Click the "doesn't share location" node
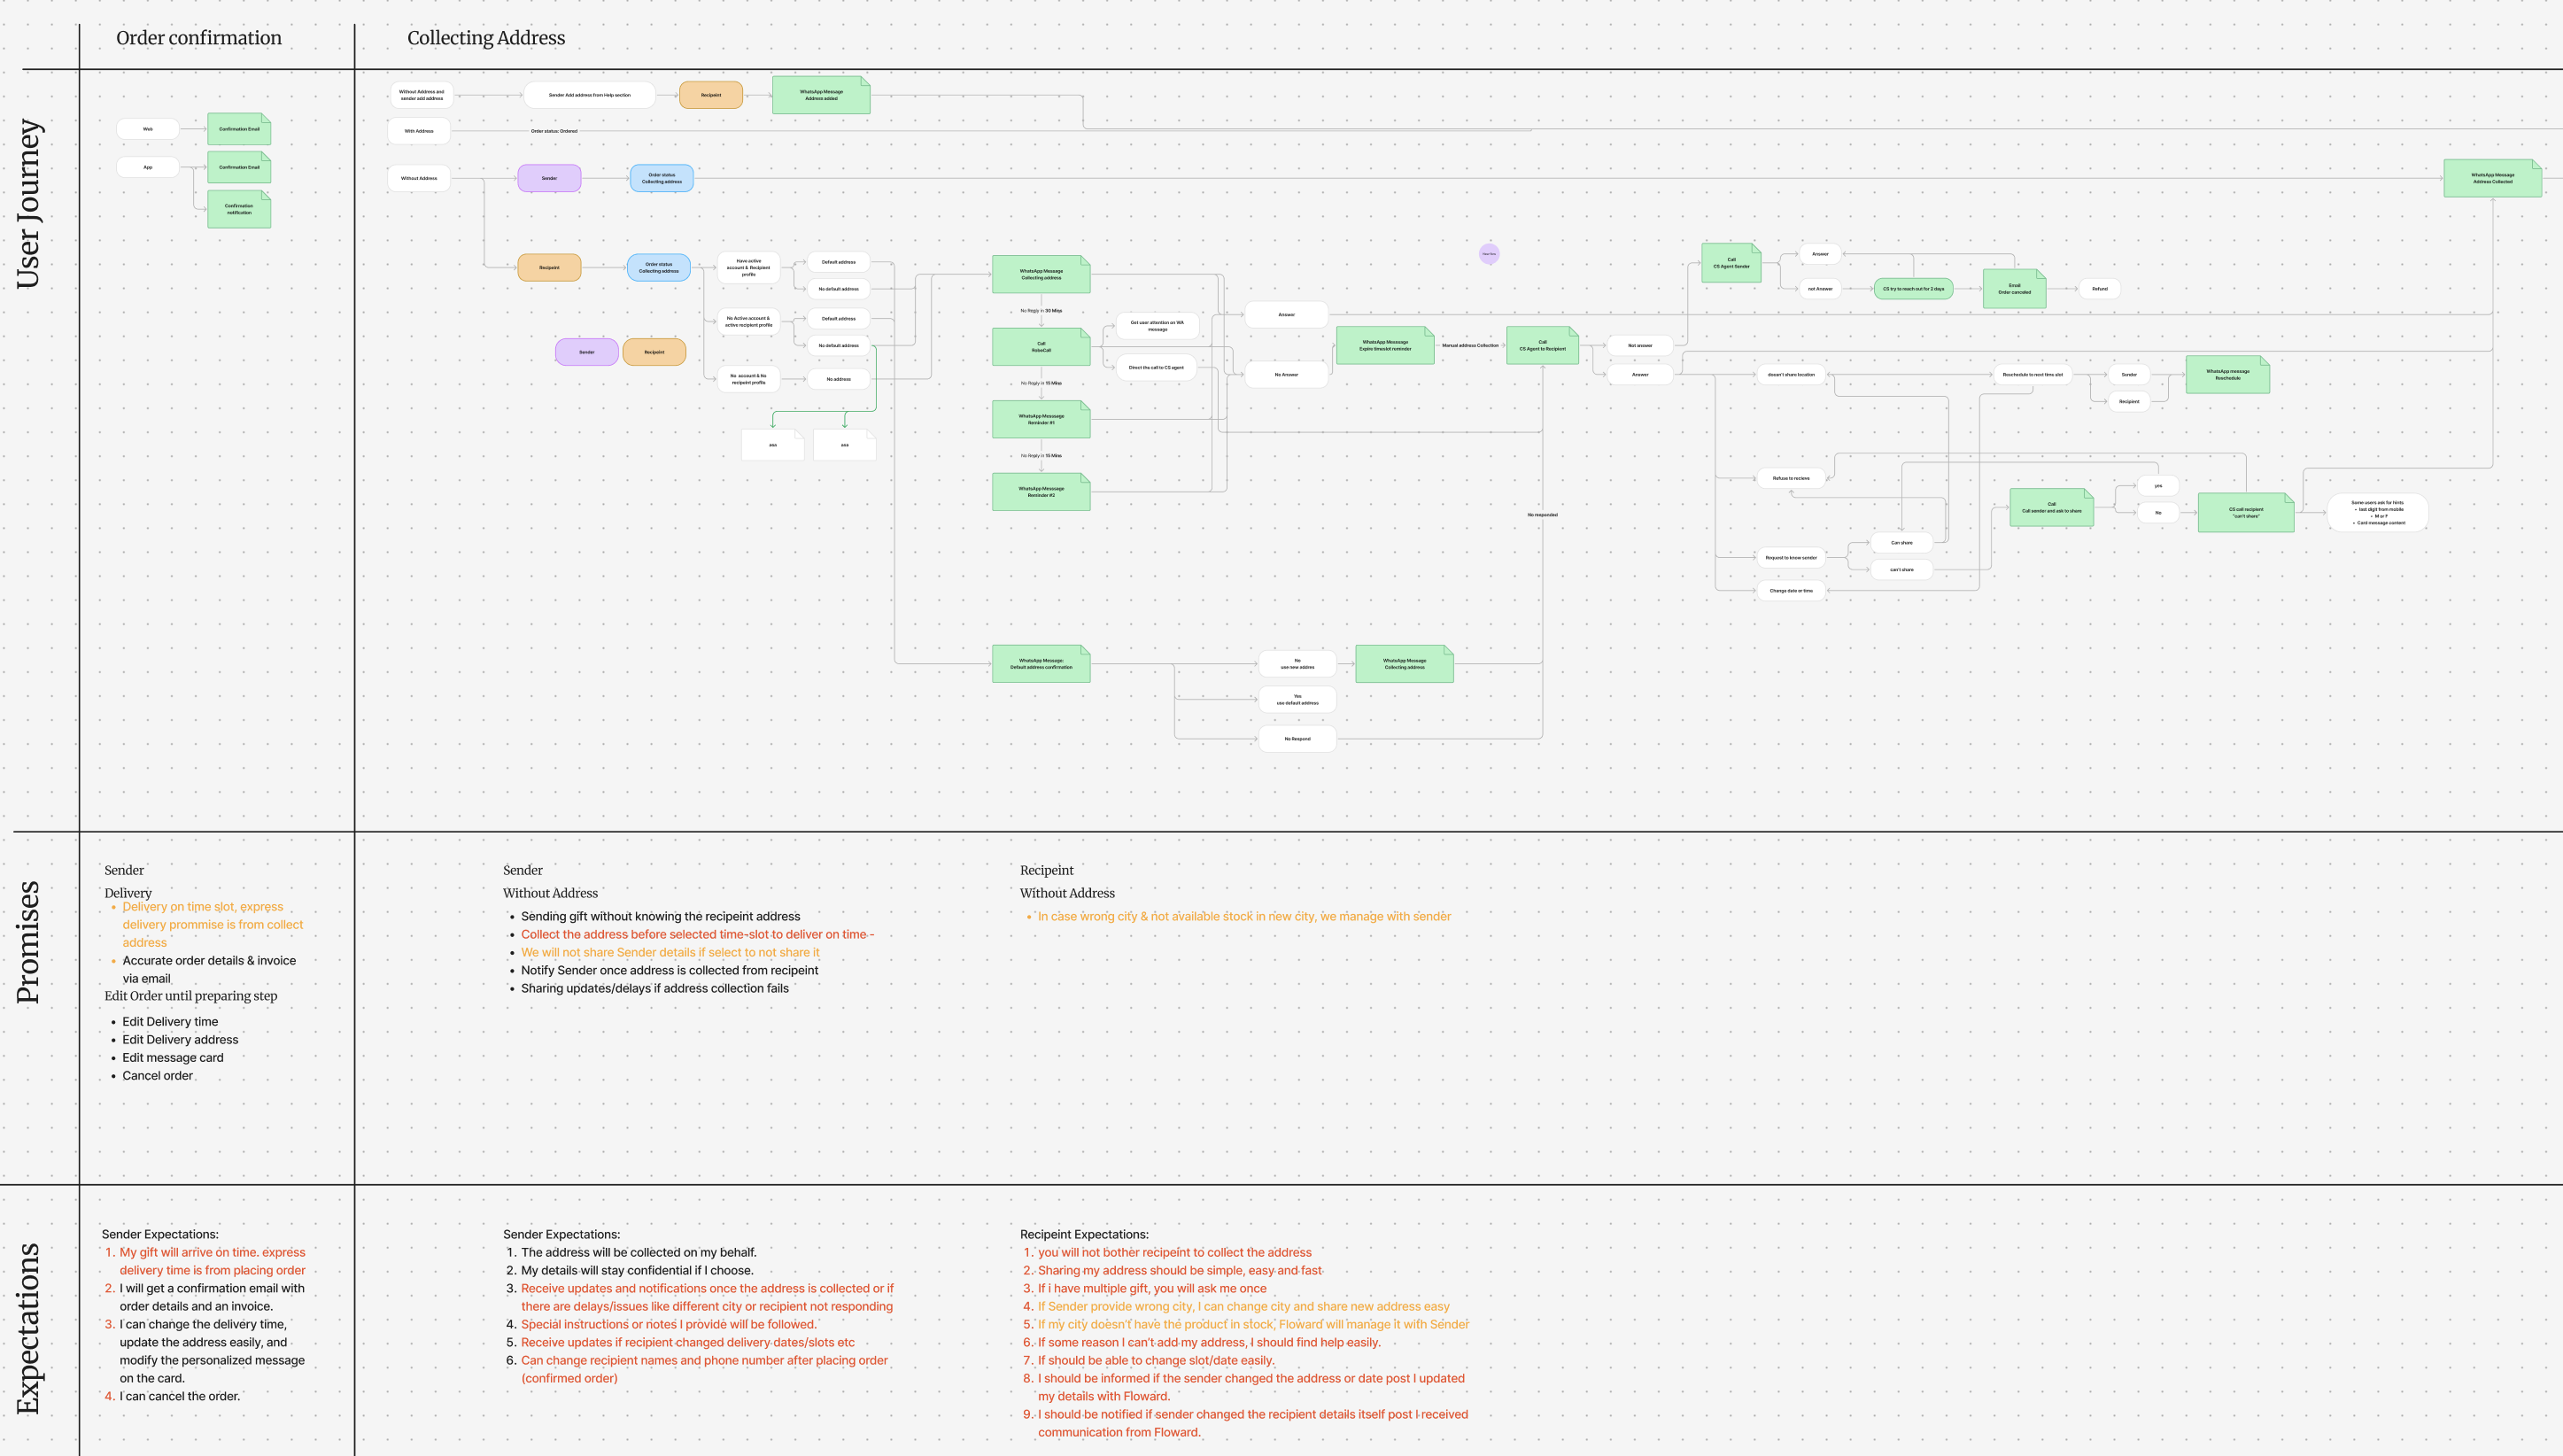The height and width of the screenshot is (1456, 2563). [1791, 375]
